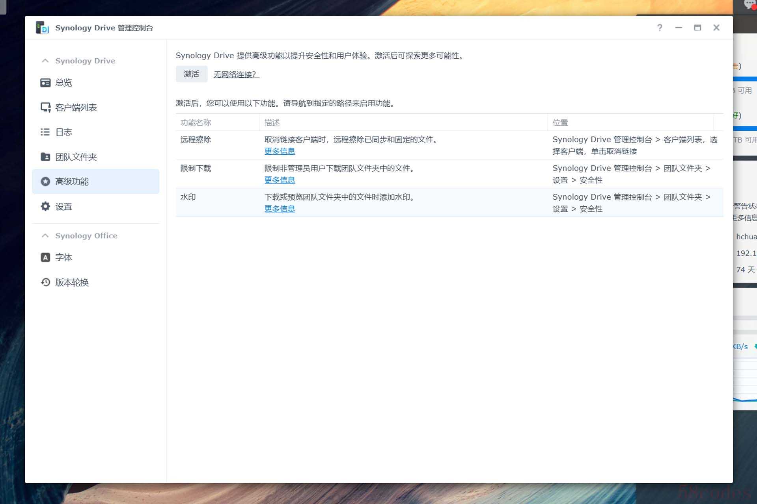757x504 pixels.
Task: Go to 客户端列表 in sidebar
Action: coord(96,107)
